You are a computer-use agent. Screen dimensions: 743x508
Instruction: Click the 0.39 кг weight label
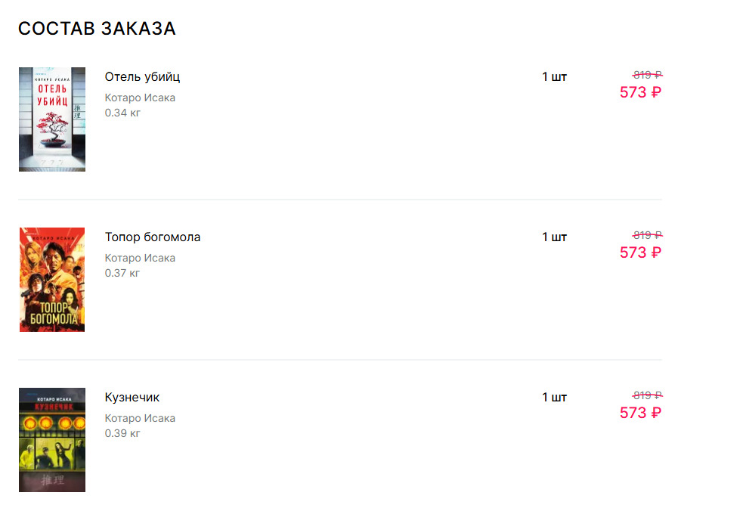coord(122,434)
